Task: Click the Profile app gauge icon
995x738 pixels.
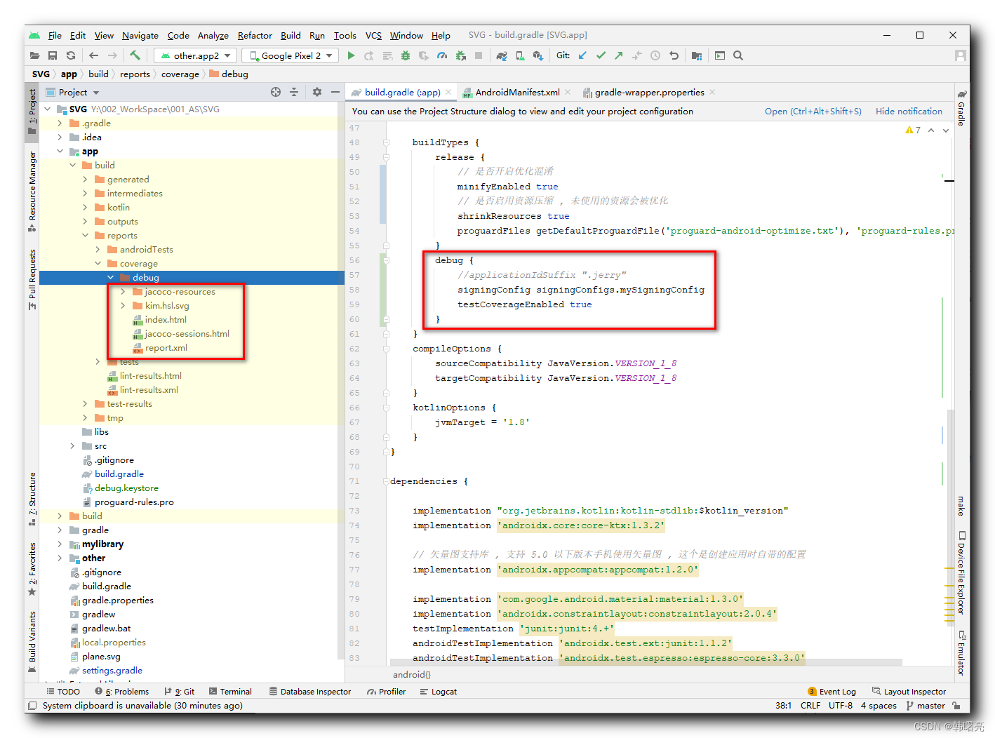Action: point(442,55)
